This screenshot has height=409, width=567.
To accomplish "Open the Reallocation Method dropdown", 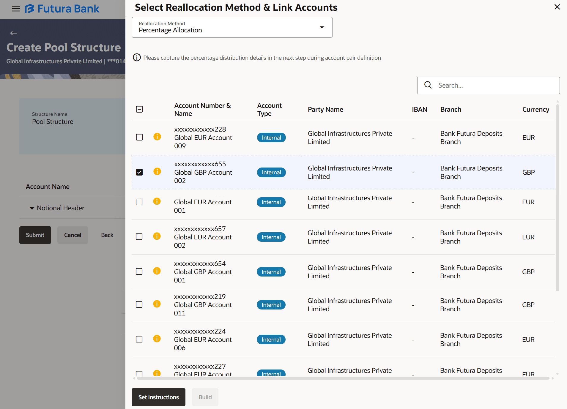I will [x=232, y=27].
